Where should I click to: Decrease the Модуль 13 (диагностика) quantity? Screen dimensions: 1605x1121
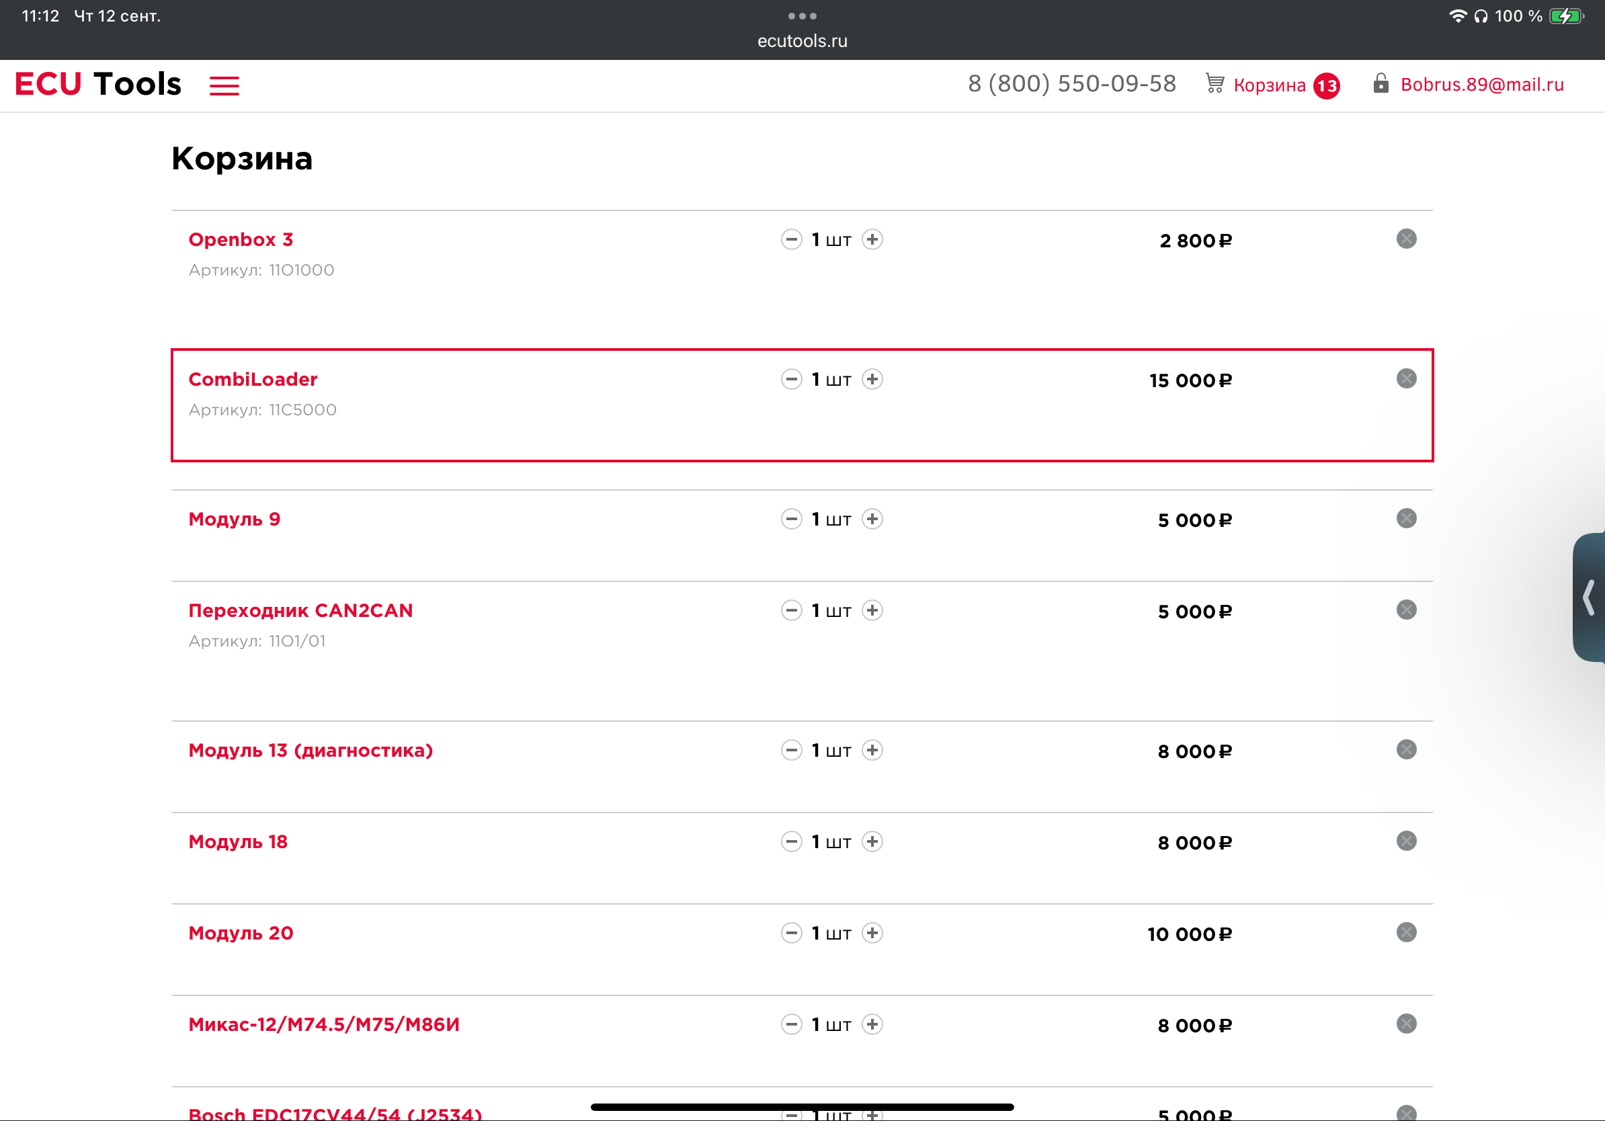(x=790, y=751)
